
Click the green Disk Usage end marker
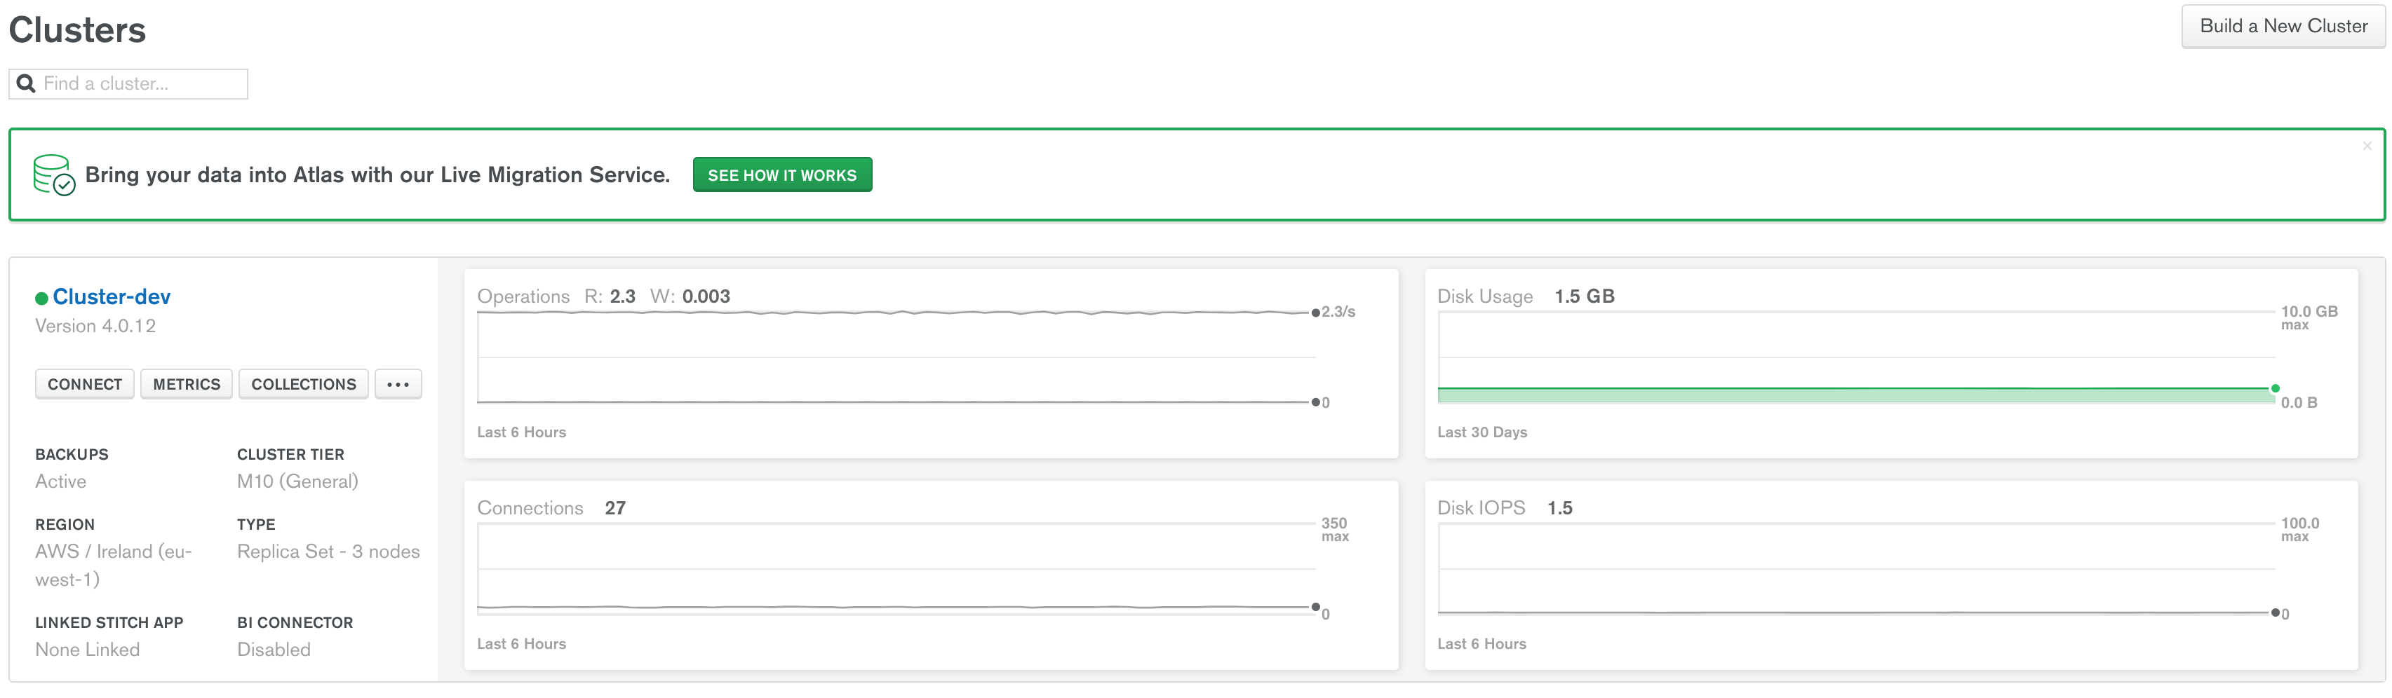(2275, 389)
